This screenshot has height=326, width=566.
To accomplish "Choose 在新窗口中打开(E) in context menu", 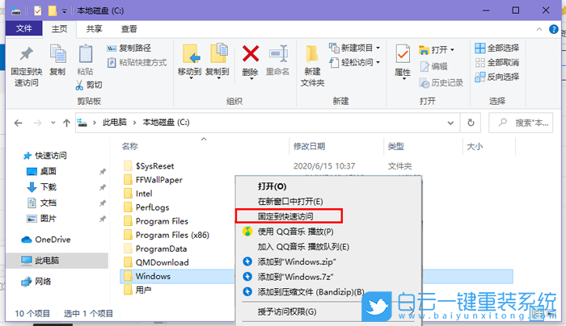I will tap(290, 202).
